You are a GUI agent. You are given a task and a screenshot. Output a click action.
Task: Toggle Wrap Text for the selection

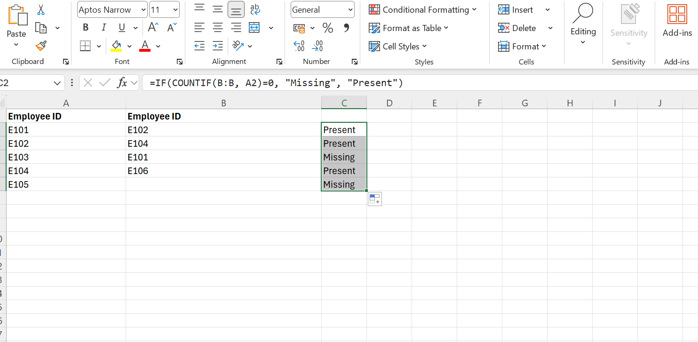(x=255, y=9)
